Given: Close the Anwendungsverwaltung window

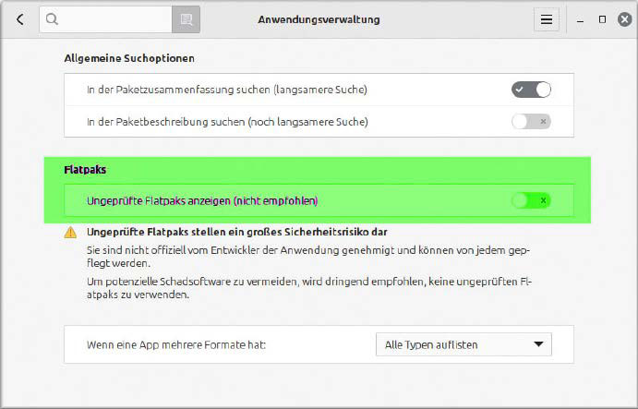Looking at the screenshot, I should 624,19.
